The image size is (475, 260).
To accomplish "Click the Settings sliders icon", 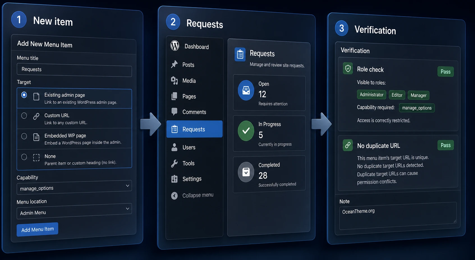I will click(x=174, y=179).
